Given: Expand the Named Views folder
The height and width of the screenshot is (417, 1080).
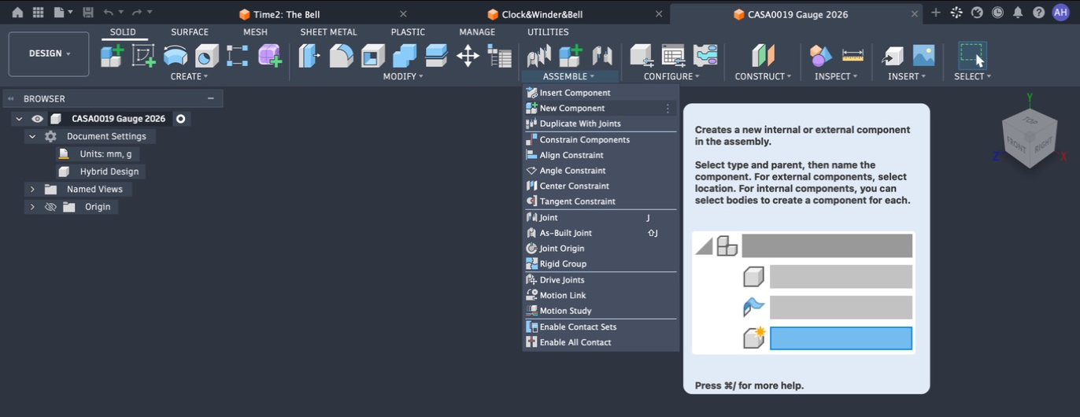Looking at the screenshot, I should (32, 190).
